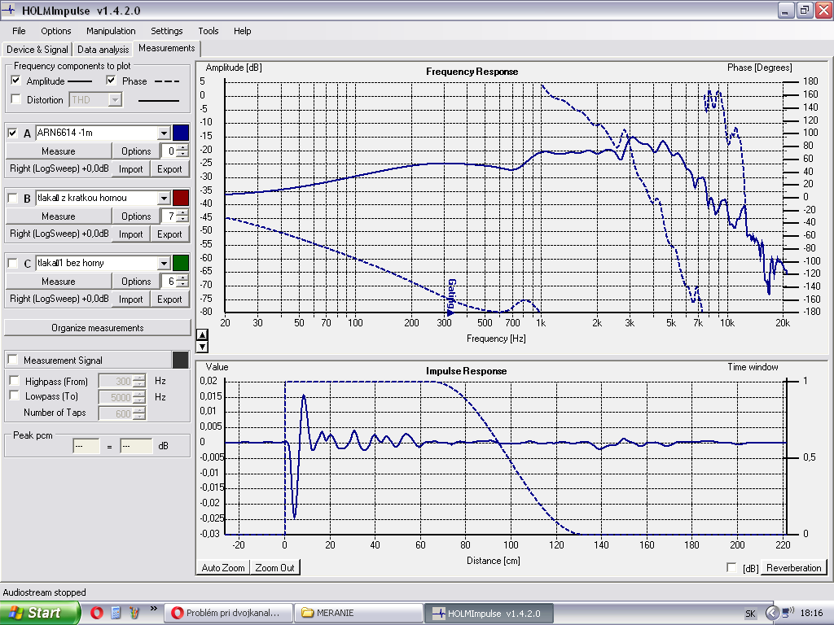The width and height of the screenshot is (834, 625).
Task: Click the dark red color swatch for B
Action: (x=181, y=198)
